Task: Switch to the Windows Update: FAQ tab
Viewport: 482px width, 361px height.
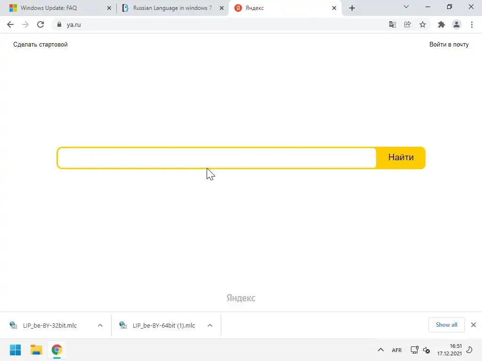Action: 60,8
